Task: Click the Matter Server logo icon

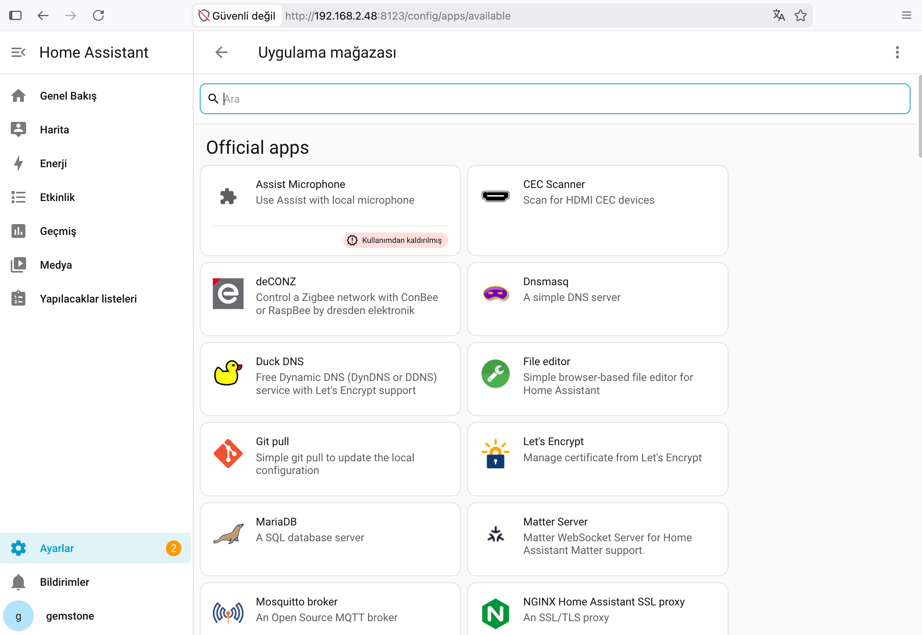Action: point(496,534)
